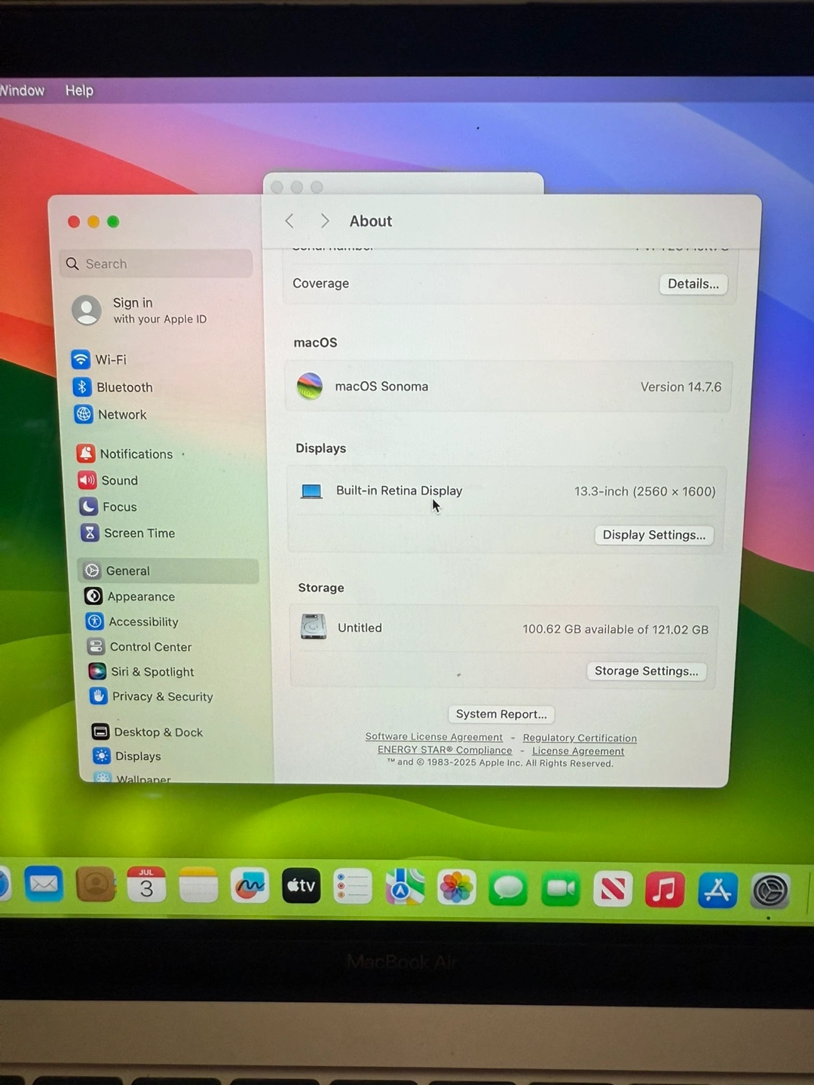The height and width of the screenshot is (1085, 814).
Task: Open Photos app in the Dock
Action: pyautogui.click(x=457, y=888)
